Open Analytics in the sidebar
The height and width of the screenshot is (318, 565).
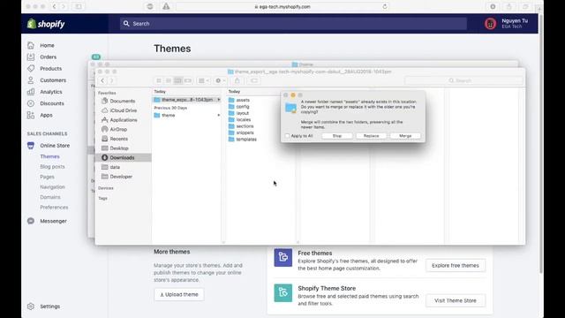pyautogui.click(x=51, y=92)
